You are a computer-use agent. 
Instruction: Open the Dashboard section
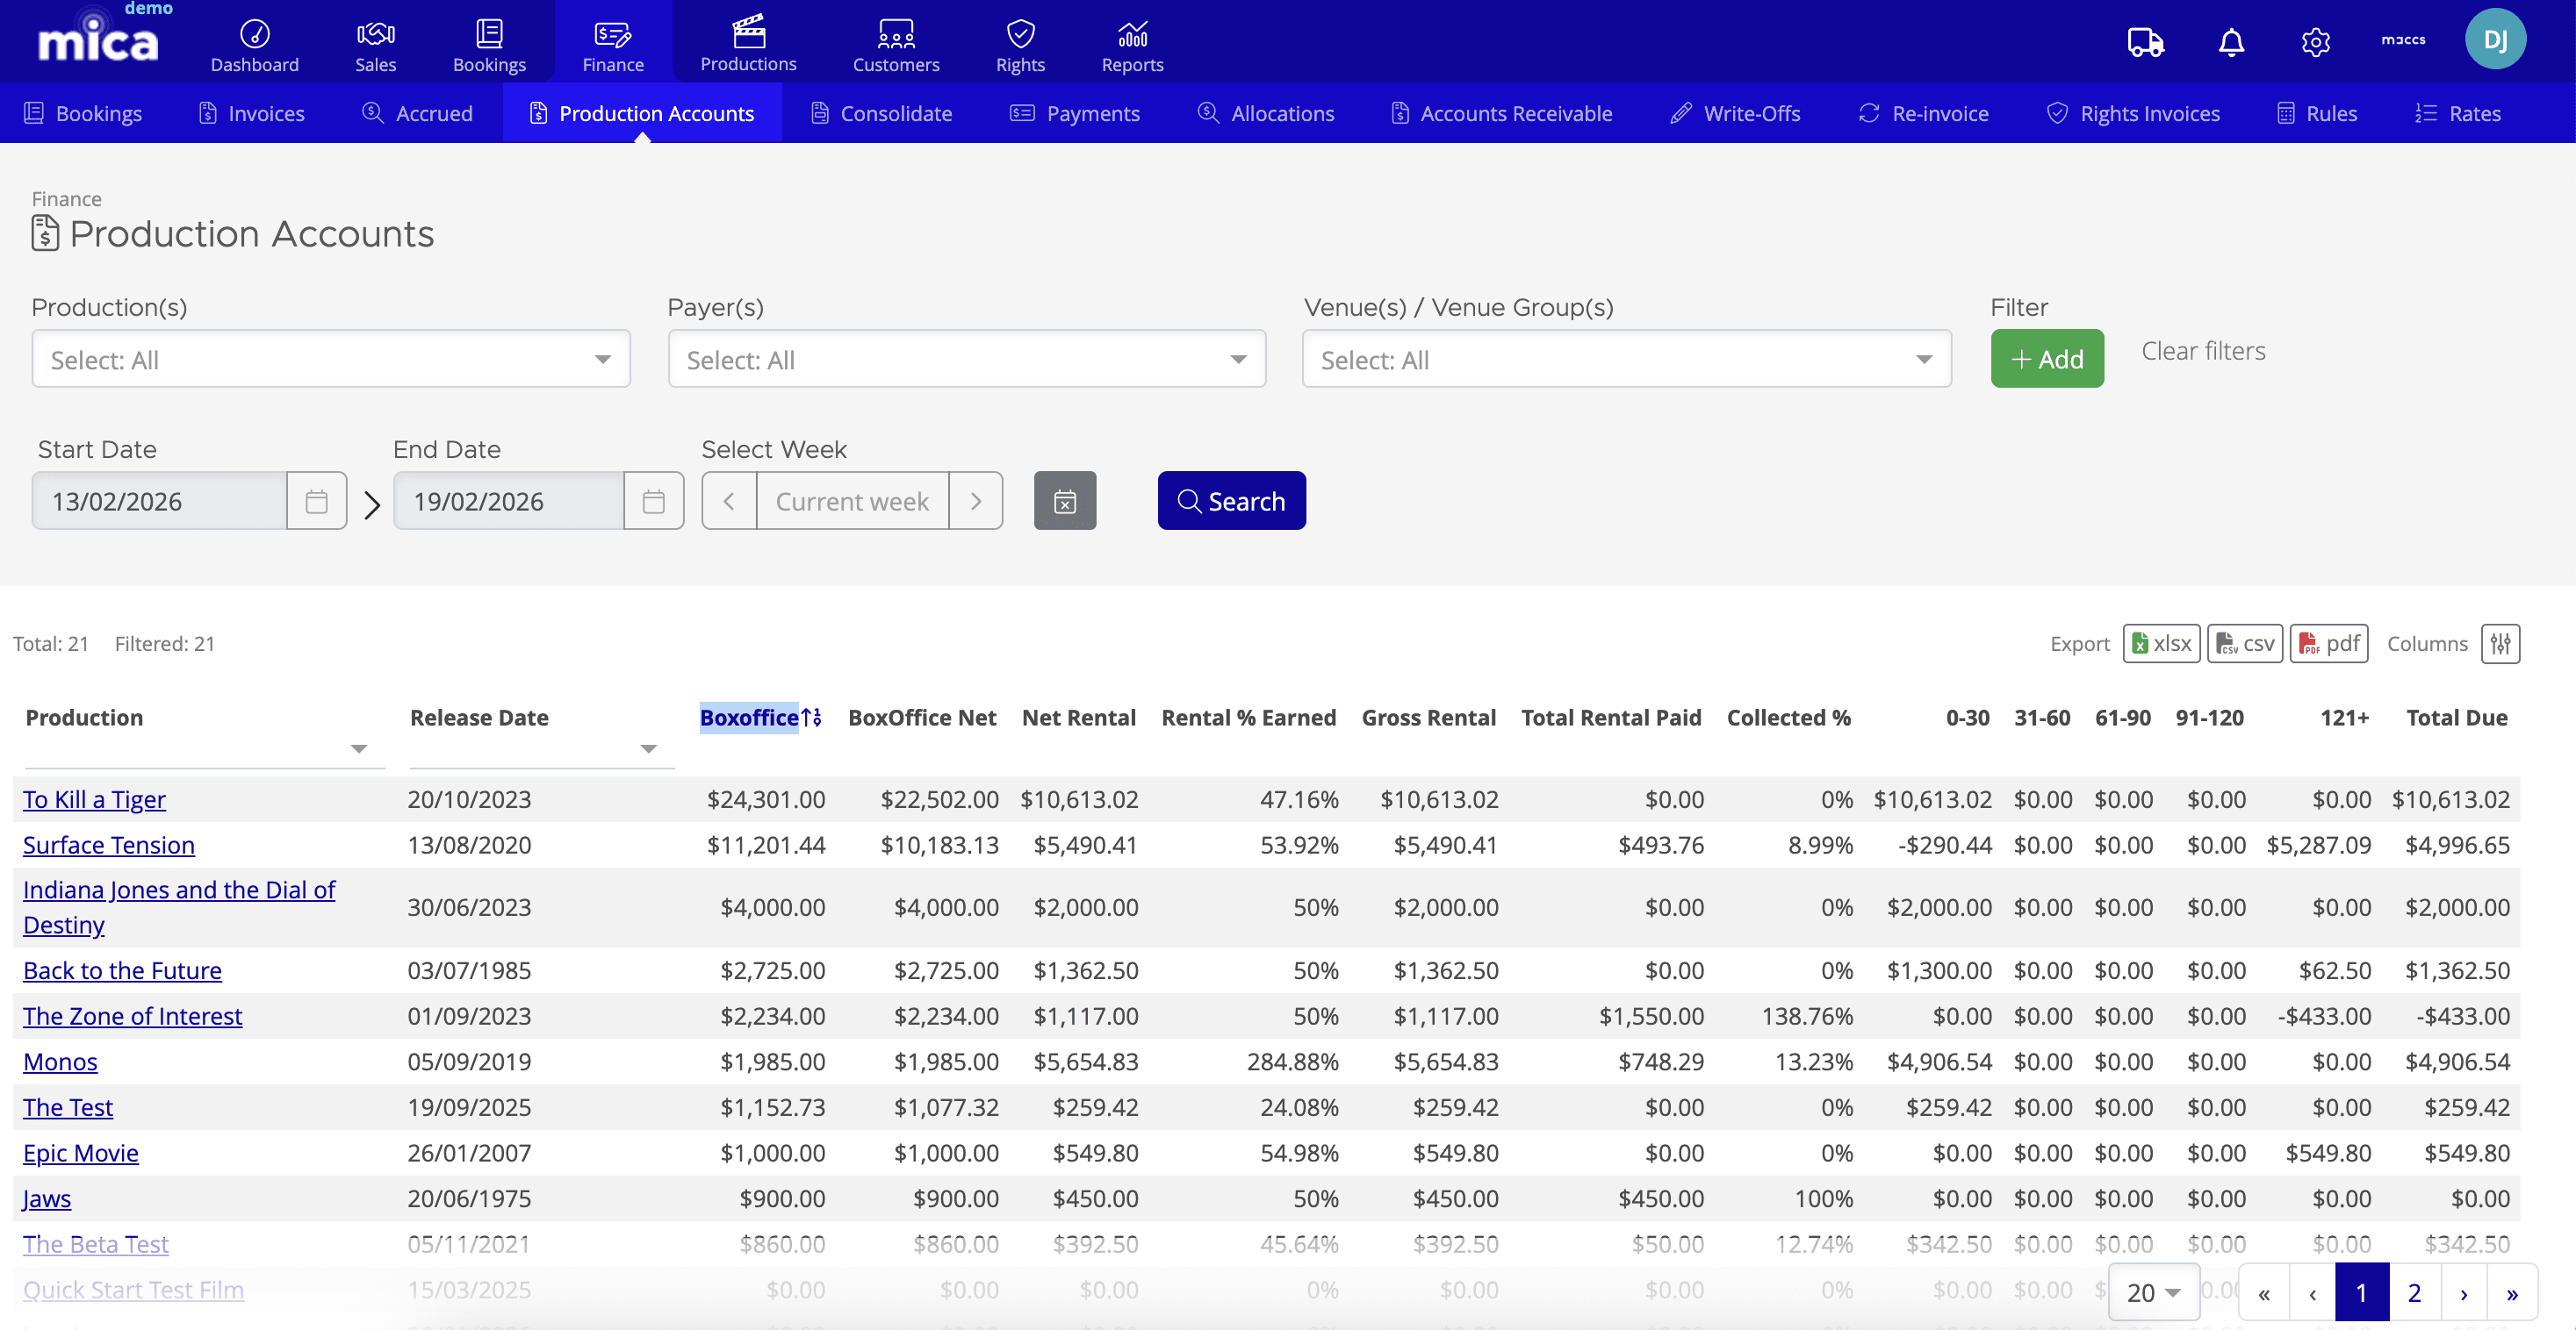tap(254, 44)
